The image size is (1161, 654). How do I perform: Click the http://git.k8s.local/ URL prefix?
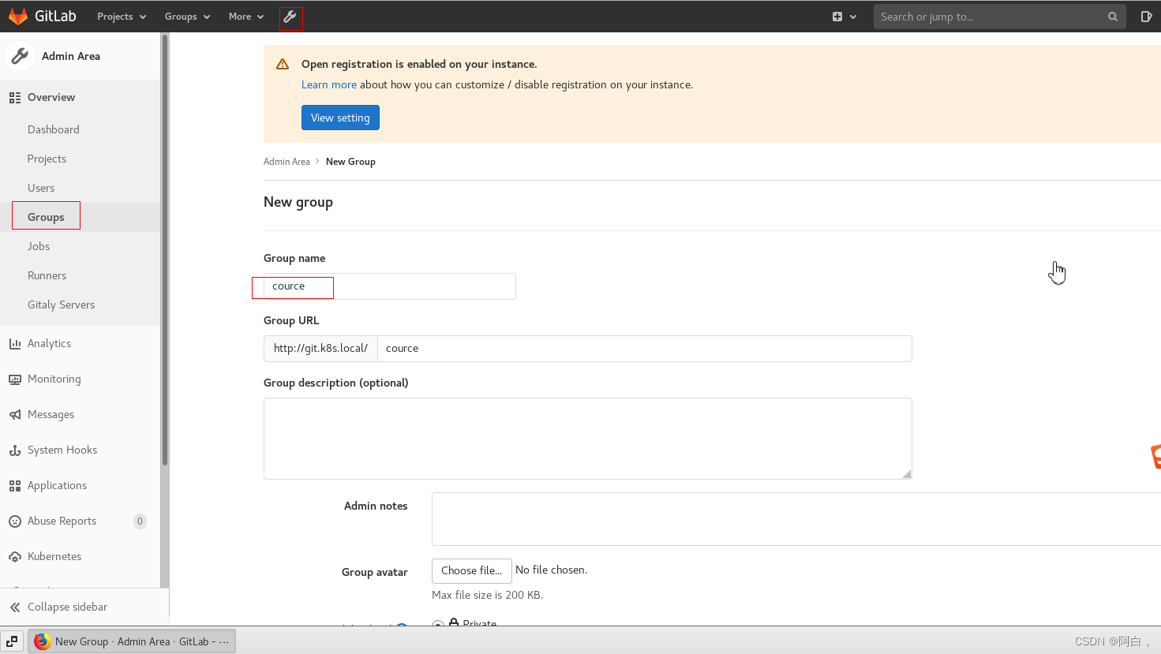click(320, 349)
